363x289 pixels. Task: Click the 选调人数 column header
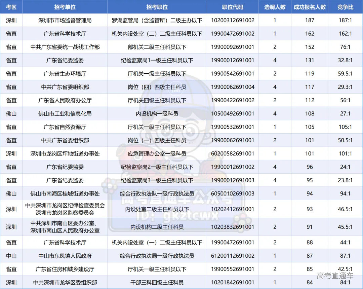tap(275, 7)
